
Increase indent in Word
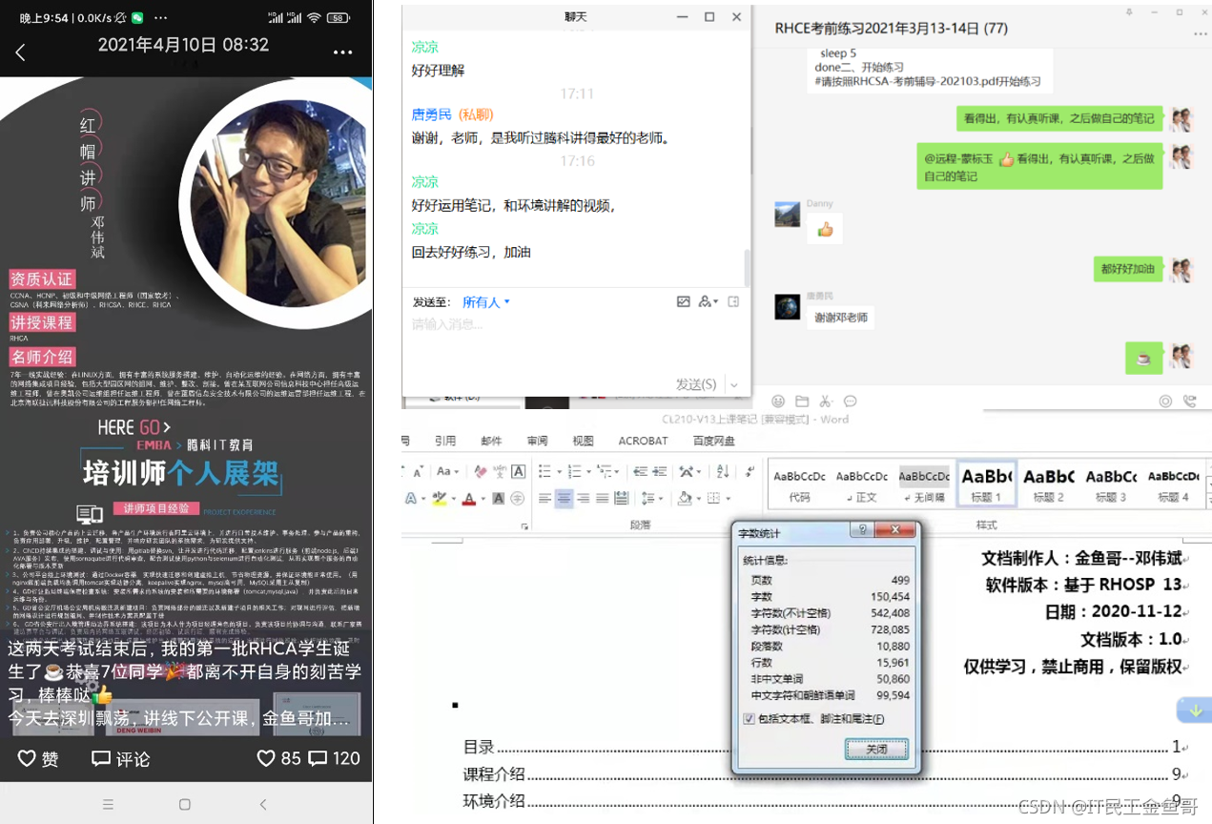(x=659, y=471)
